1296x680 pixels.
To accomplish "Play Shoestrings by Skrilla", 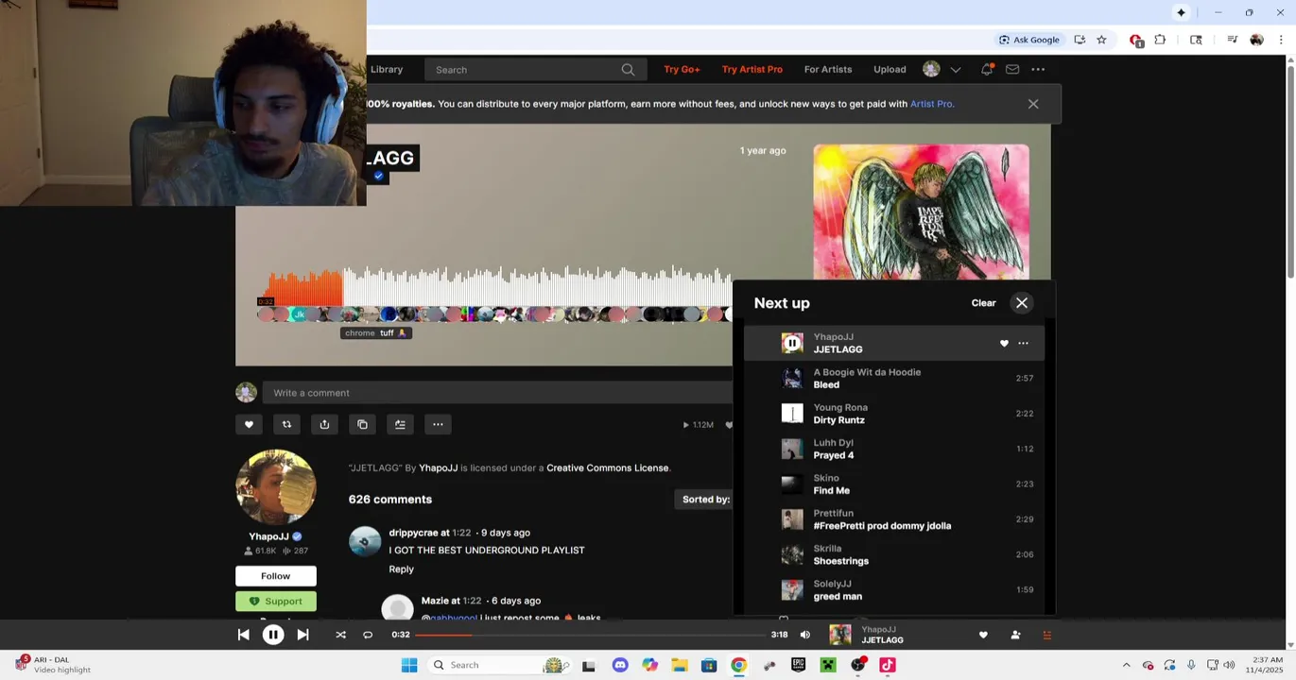I will pos(894,554).
